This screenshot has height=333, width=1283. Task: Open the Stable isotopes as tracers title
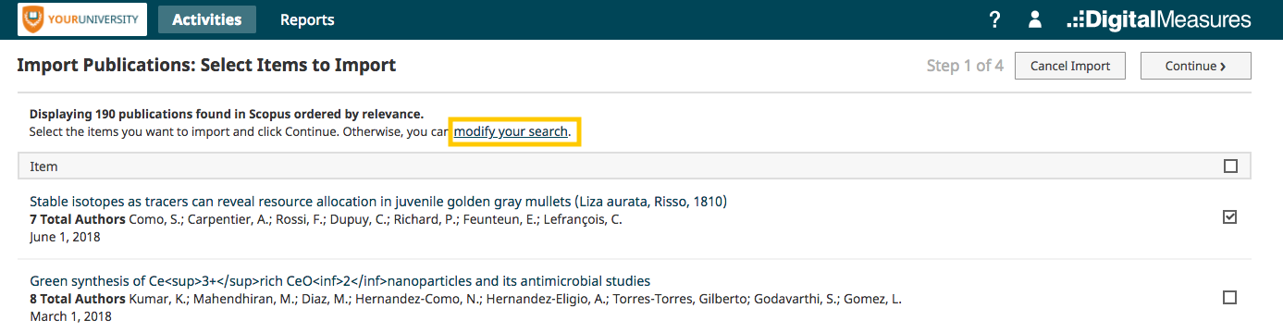378,202
